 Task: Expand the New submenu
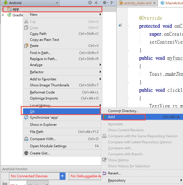click(x=62, y=14)
